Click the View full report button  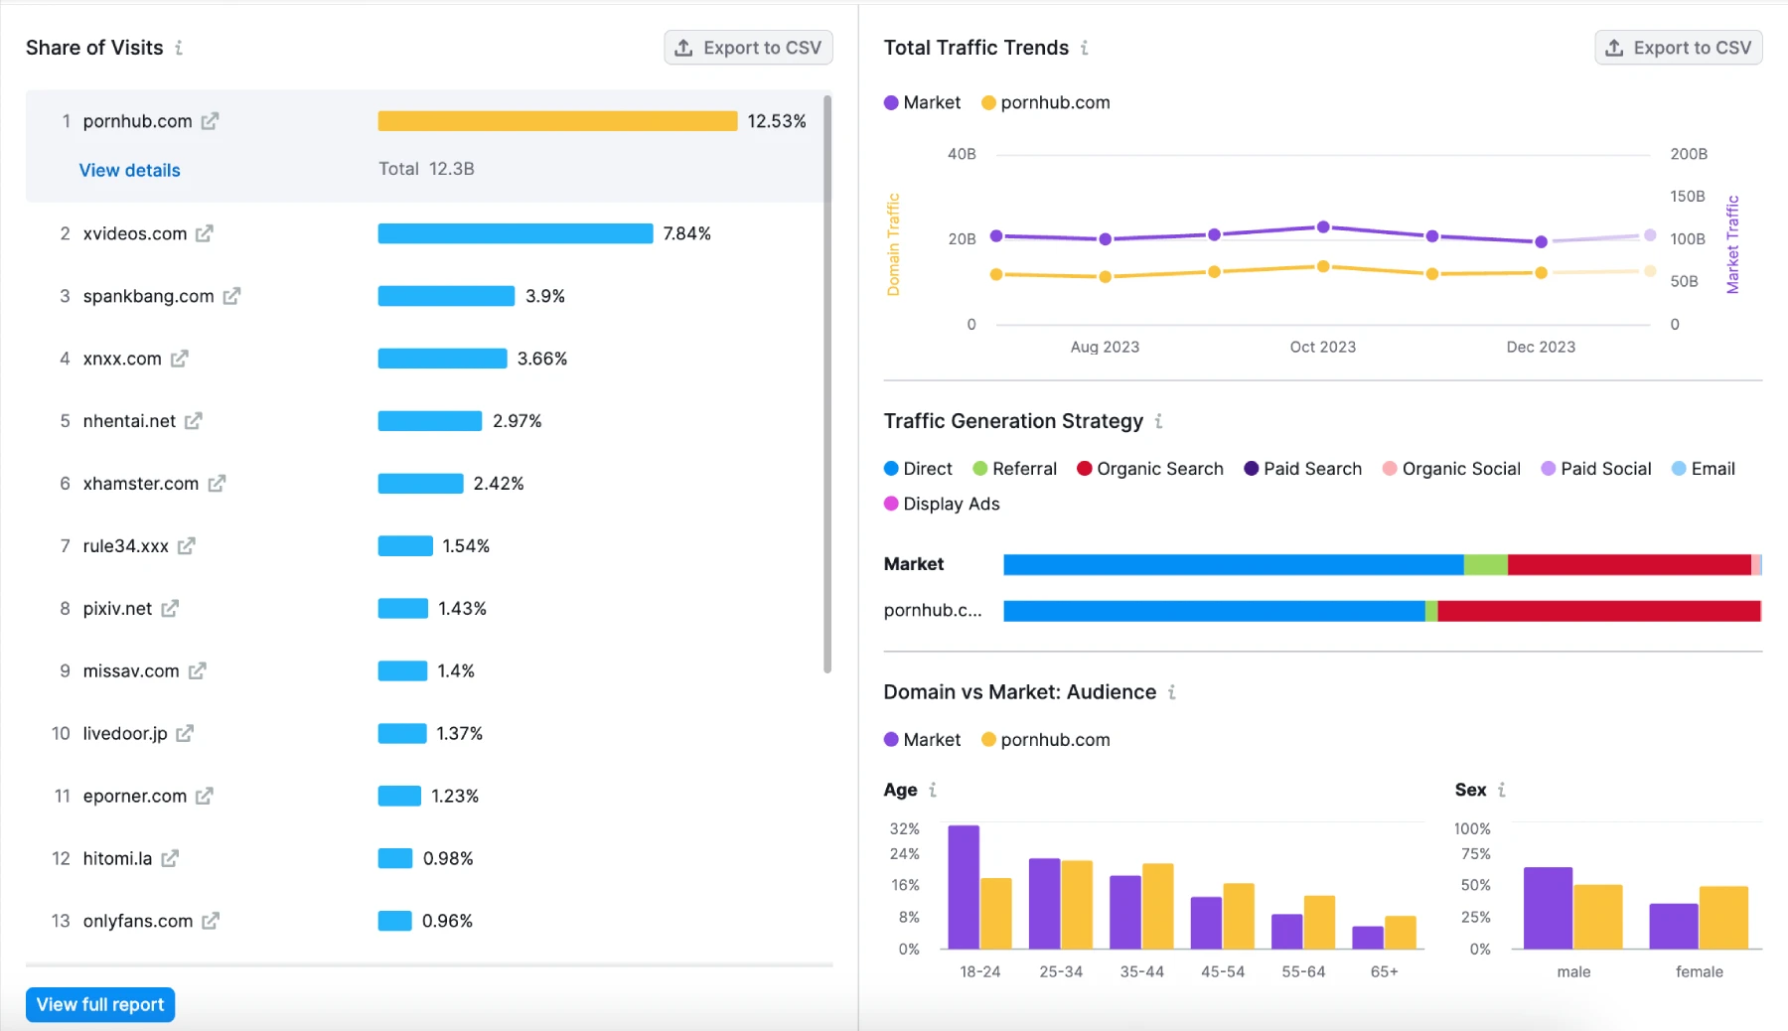(99, 1004)
